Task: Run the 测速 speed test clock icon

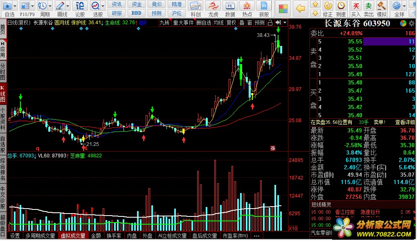Action: coord(341,6)
